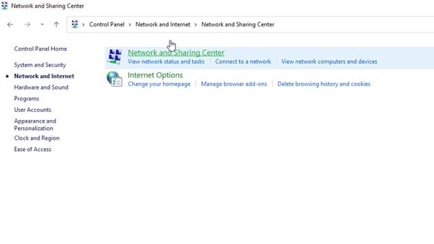
Task: Click View network status and tasks
Action: pos(166,62)
